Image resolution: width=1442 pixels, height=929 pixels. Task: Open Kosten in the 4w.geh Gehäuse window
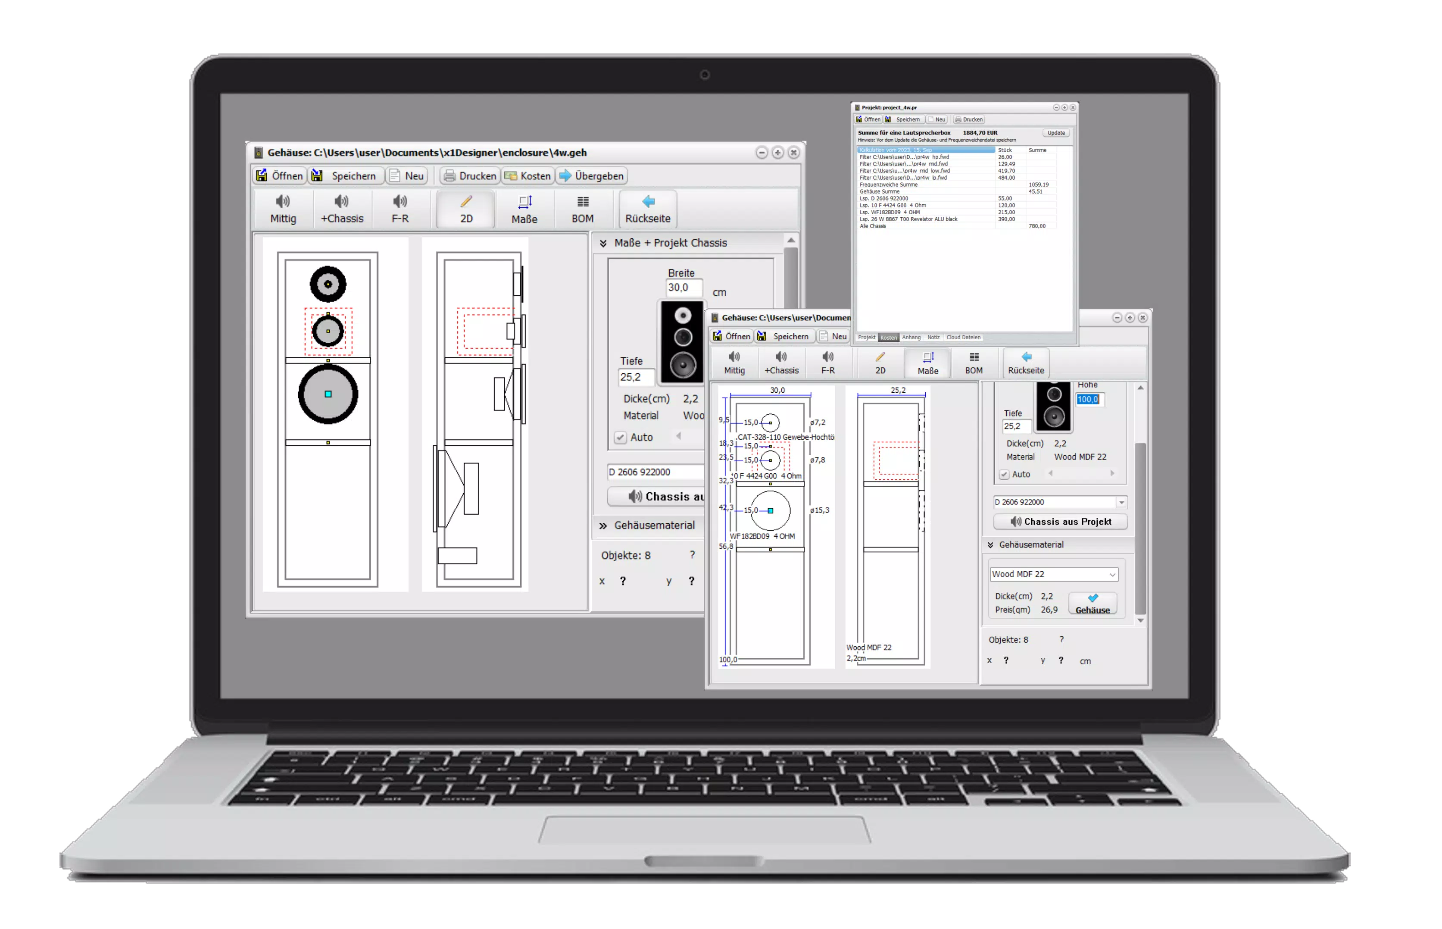coord(527,175)
